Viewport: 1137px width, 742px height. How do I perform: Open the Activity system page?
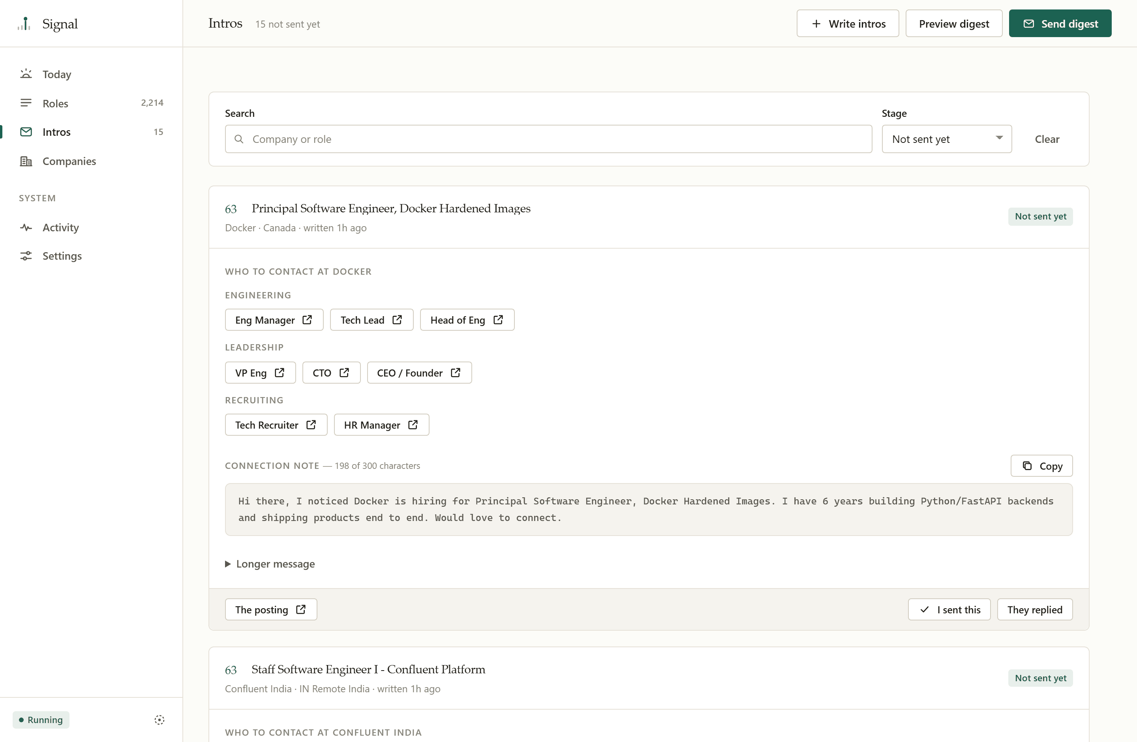click(x=91, y=227)
